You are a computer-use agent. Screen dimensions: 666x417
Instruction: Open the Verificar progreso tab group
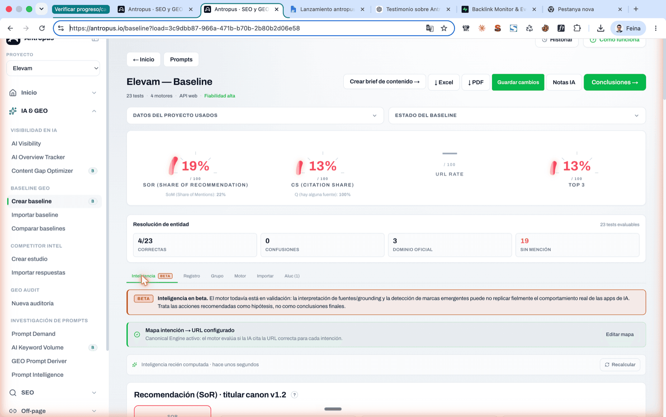click(81, 9)
